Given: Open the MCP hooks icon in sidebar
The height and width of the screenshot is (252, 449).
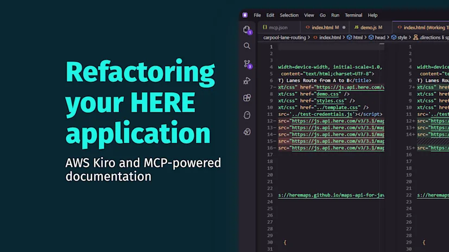Looking at the screenshot, I should tap(247, 132).
